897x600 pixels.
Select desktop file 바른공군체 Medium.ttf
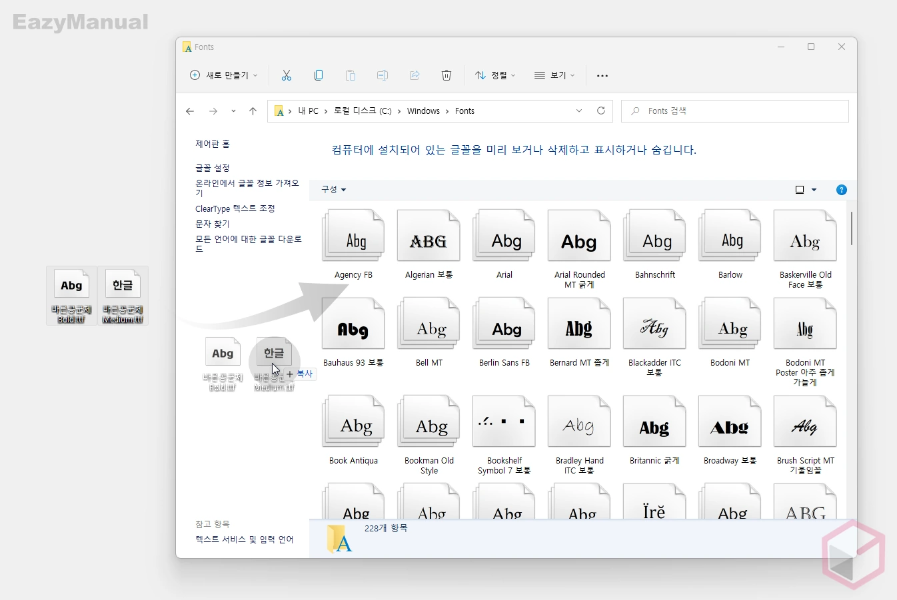pos(123,296)
